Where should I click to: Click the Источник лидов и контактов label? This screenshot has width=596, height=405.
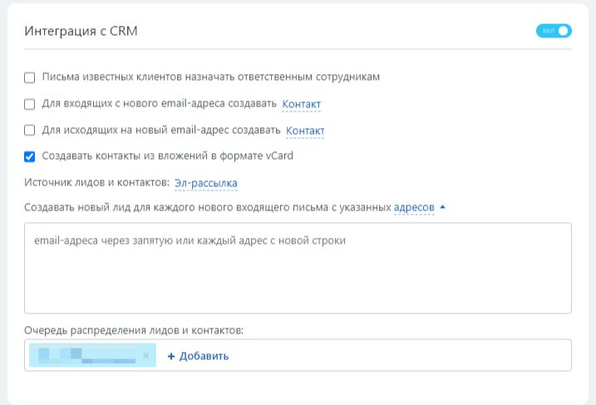97,182
